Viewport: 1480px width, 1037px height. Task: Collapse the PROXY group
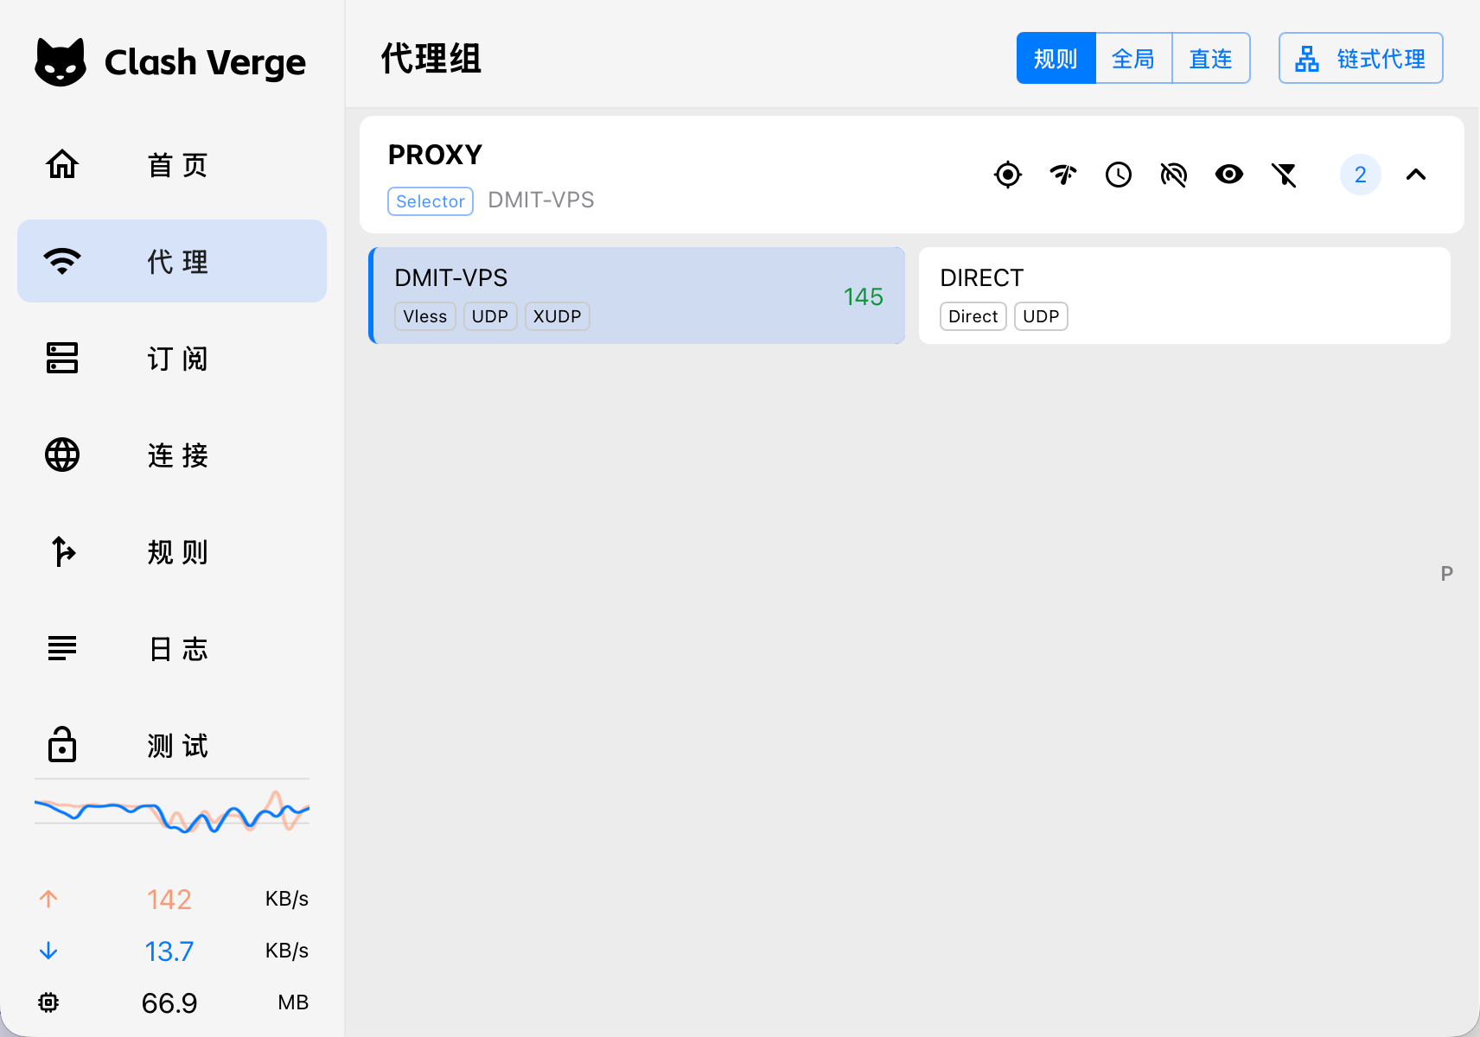tap(1416, 175)
